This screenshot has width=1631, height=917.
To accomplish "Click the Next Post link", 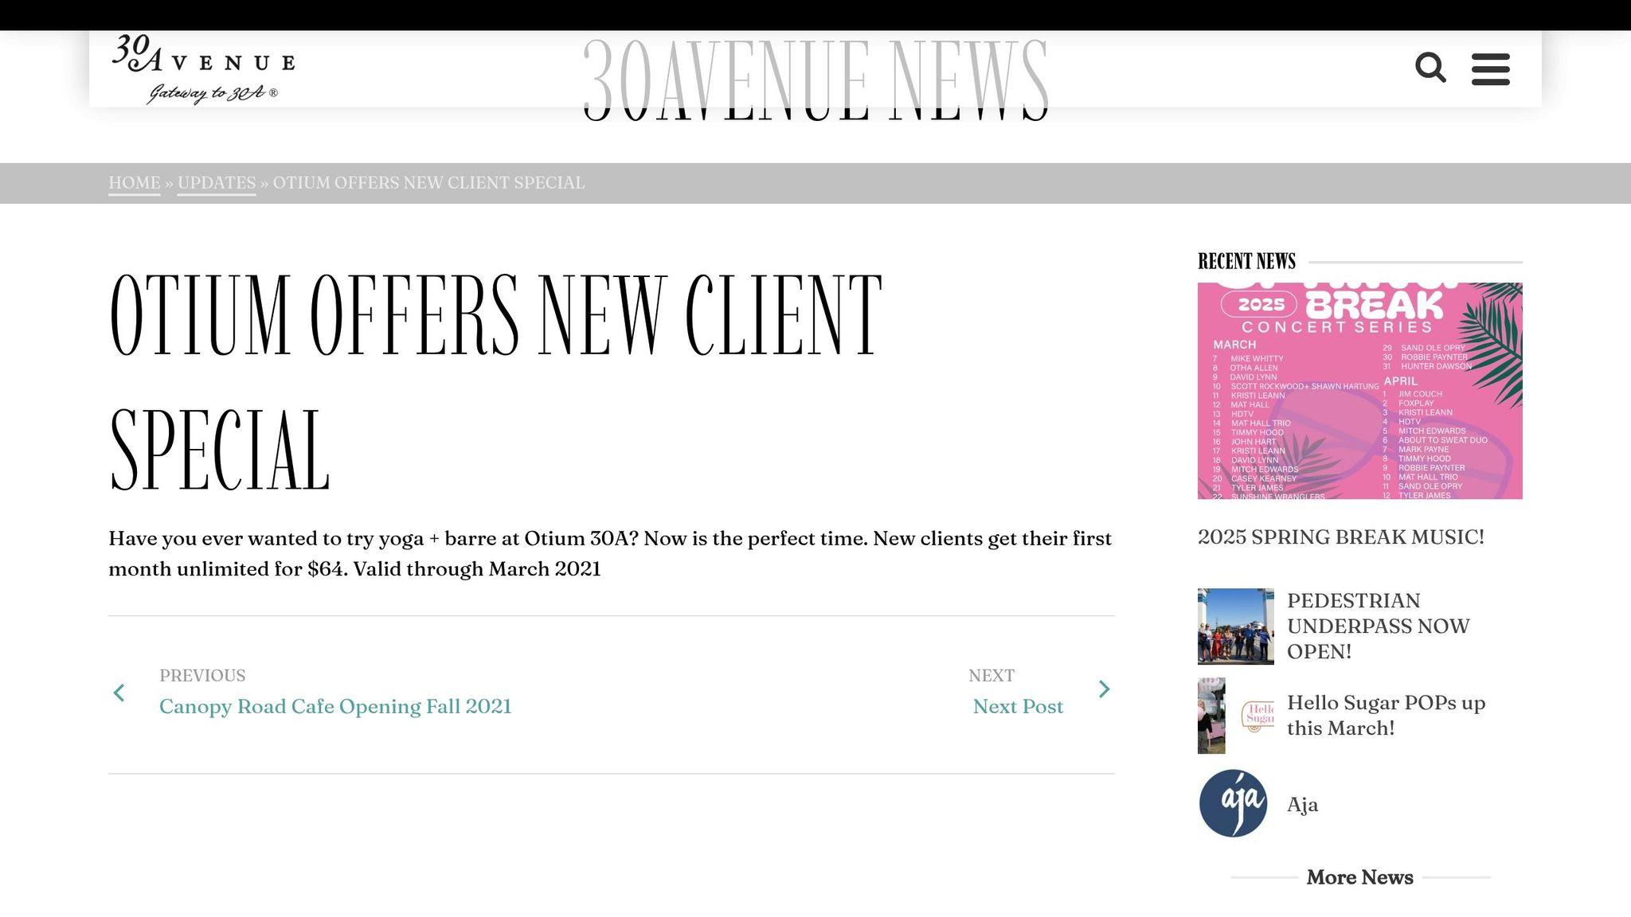I will coord(1018,707).
